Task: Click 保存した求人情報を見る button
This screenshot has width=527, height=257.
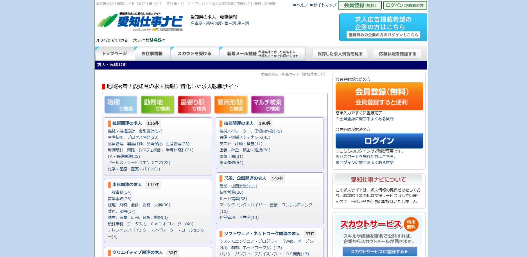Action: click(x=340, y=54)
